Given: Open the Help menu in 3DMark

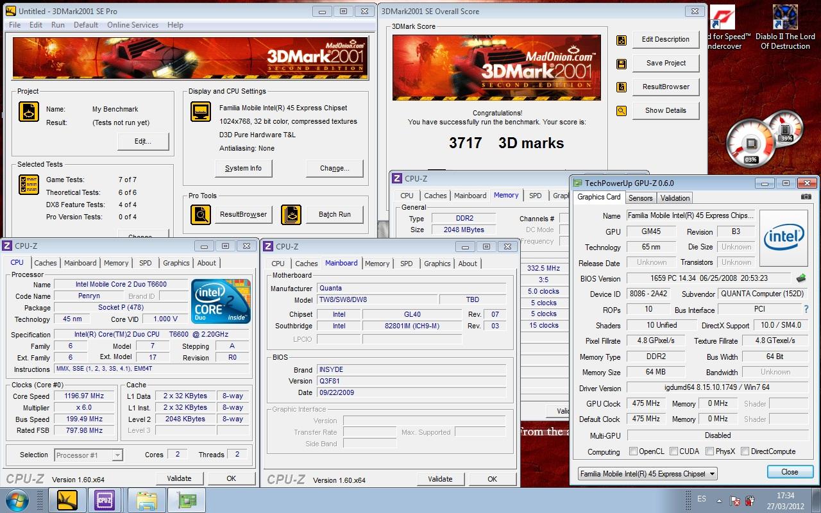Looking at the screenshot, I should [175, 25].
